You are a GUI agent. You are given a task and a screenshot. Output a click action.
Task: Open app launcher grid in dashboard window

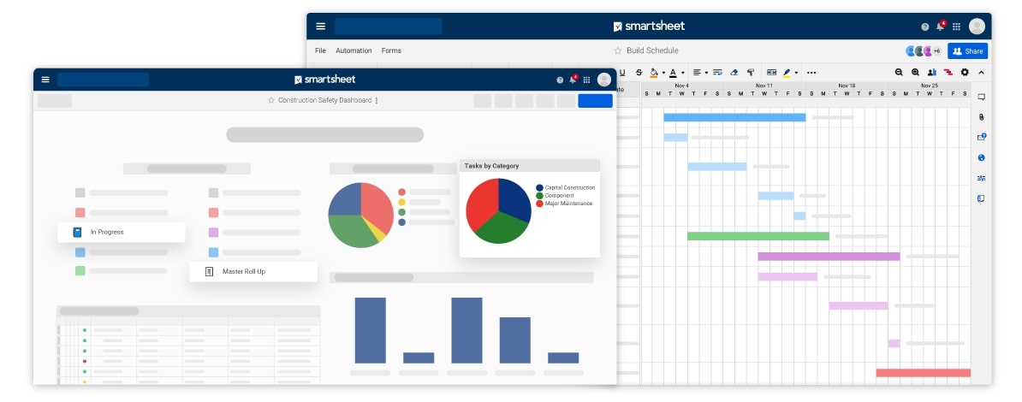(586, 80)
